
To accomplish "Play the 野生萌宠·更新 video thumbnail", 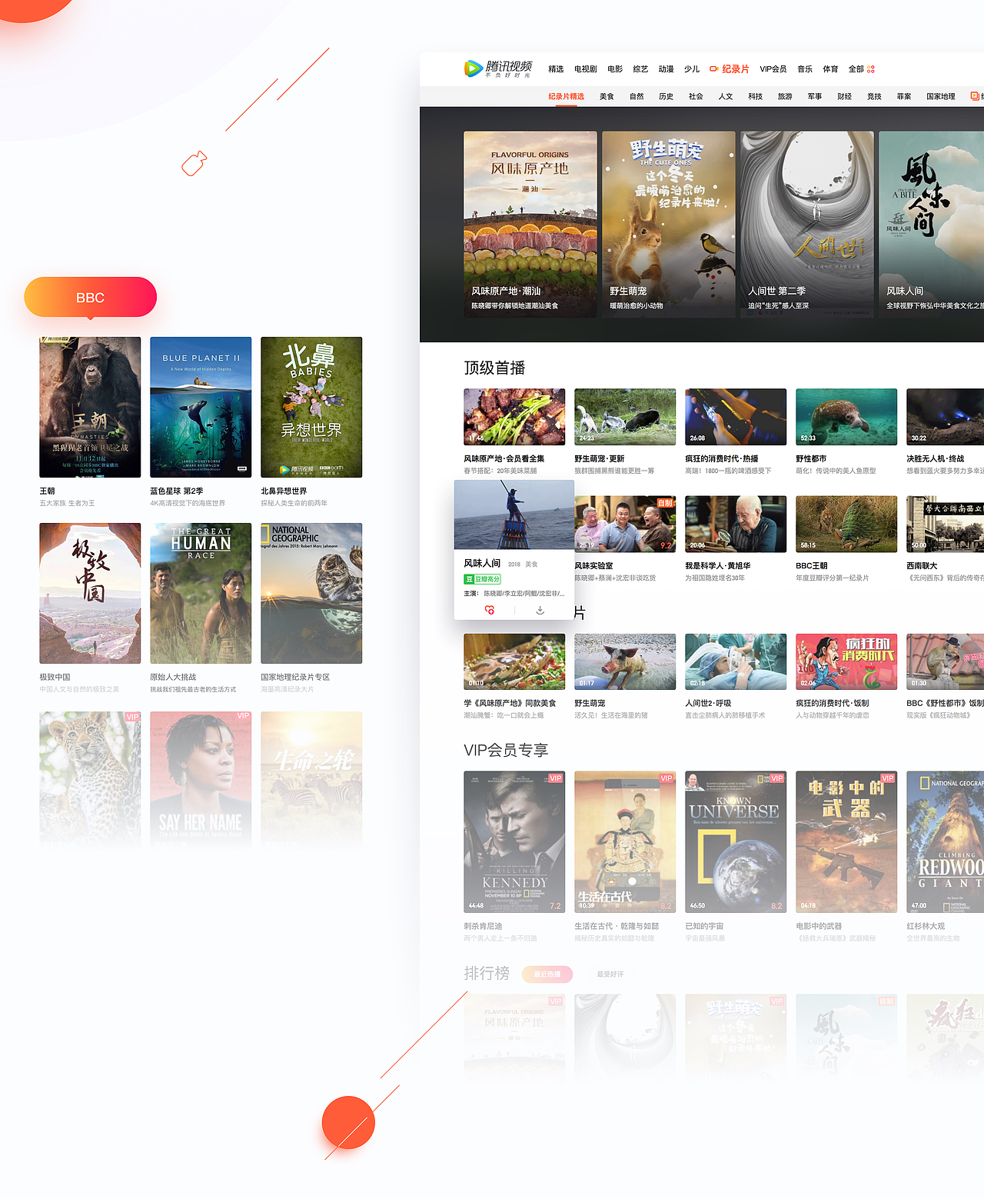I will coord(625,417).
